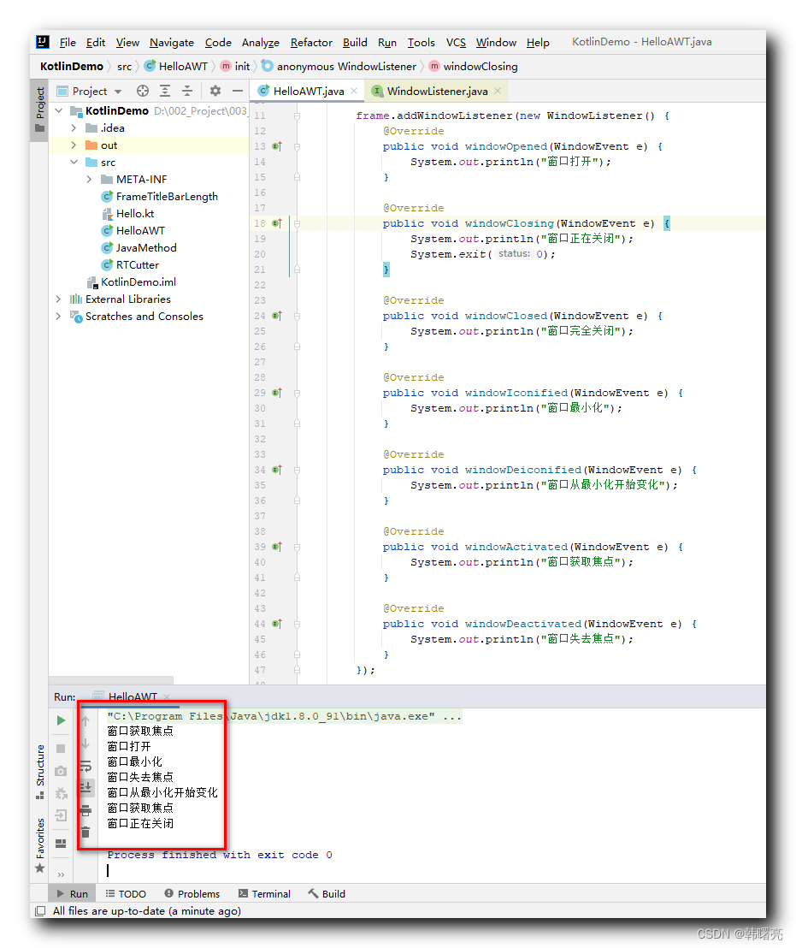The height and width of the screenshot is (948, 796).
Task: Open Project panel settings gear
Action: pyautogui.click(x=214, y=90)
